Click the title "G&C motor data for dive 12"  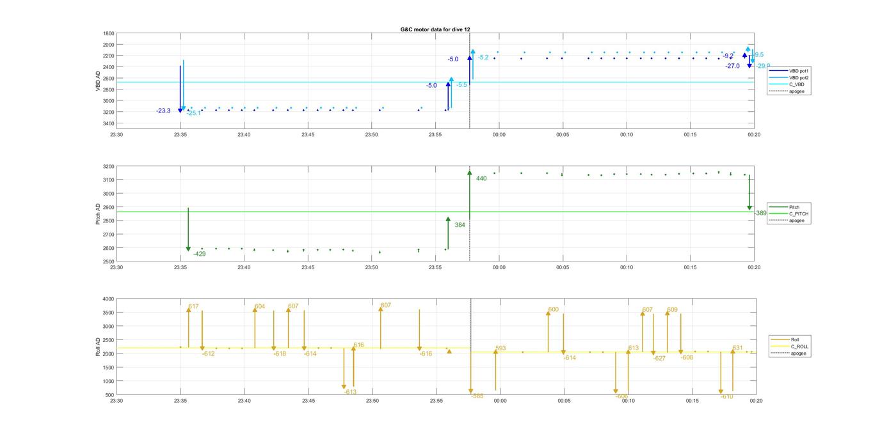click(x=435, y=29)
